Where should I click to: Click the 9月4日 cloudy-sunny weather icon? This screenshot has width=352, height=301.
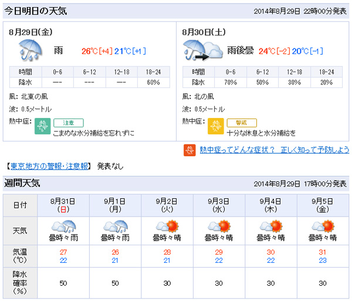(270, 226)
